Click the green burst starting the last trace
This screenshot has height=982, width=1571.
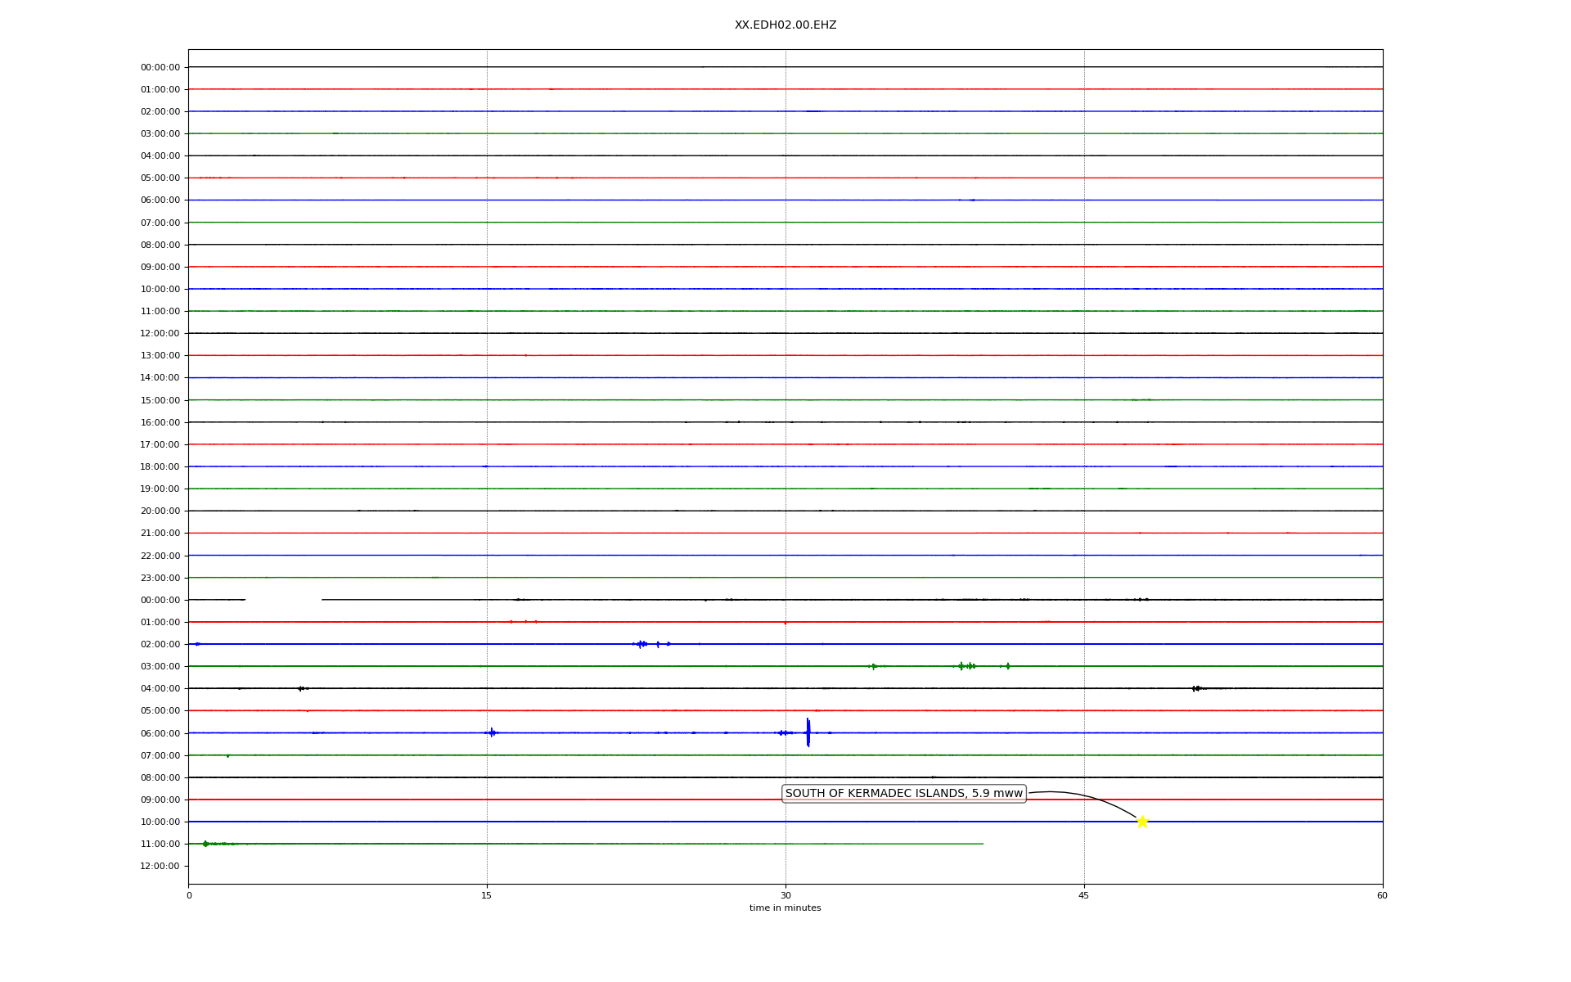(x=205, y=843)
